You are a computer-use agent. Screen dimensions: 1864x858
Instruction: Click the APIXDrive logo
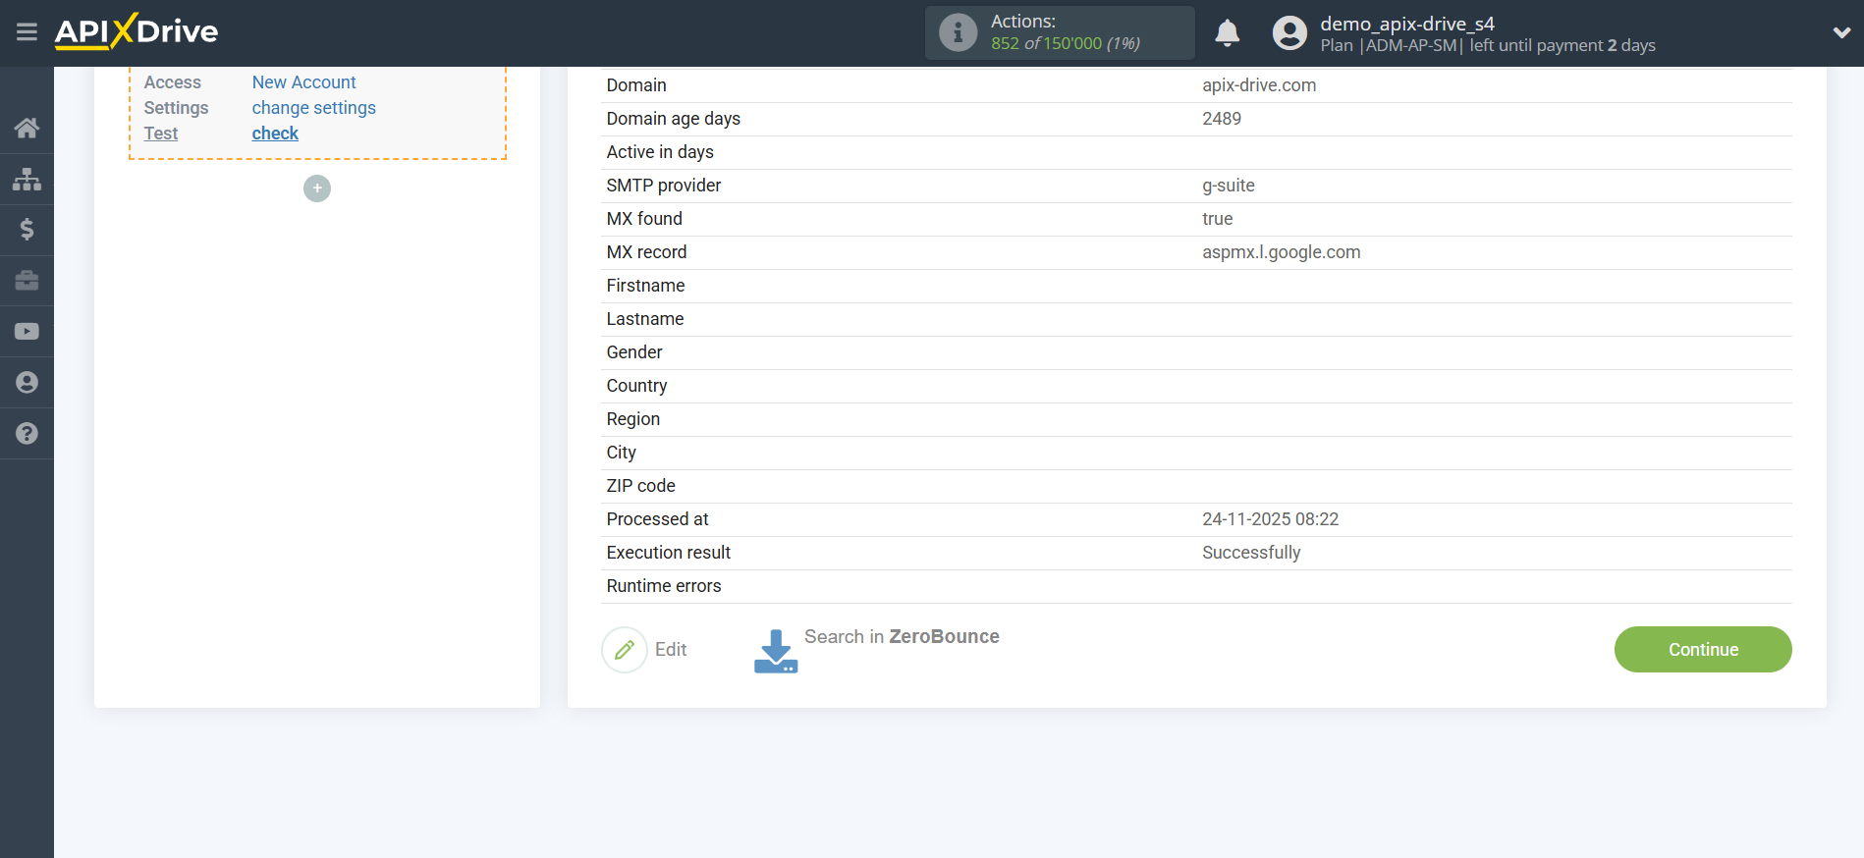point(137,32)
